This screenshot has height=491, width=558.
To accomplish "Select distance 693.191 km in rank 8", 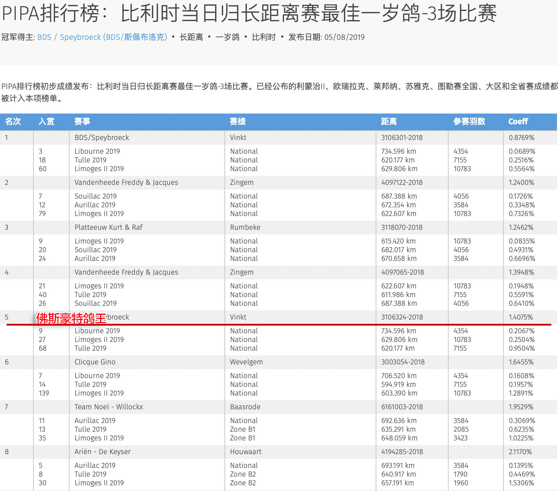I will tap(398, 466).
